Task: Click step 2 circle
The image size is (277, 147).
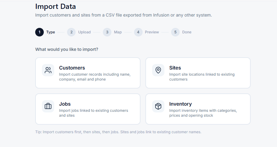Action: coord(71,32)
